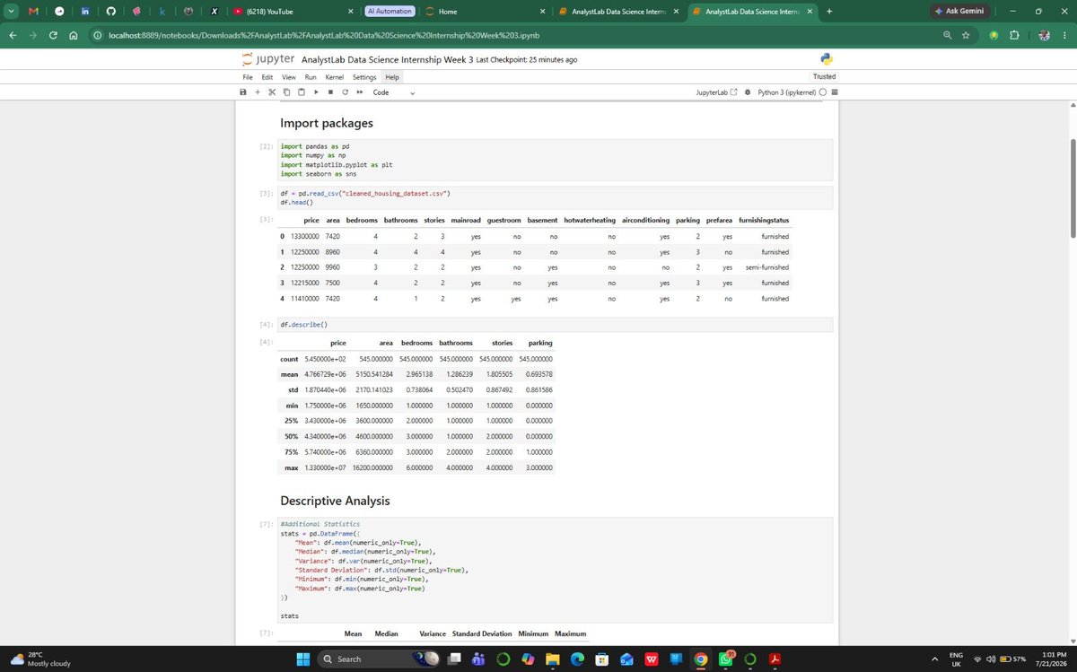
Task: Open the Gmail pinned tab
Action: 33,12
